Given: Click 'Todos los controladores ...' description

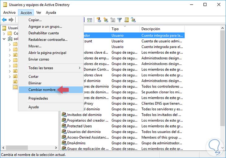Looking at the screenshot, I should [x=162, y=87].
